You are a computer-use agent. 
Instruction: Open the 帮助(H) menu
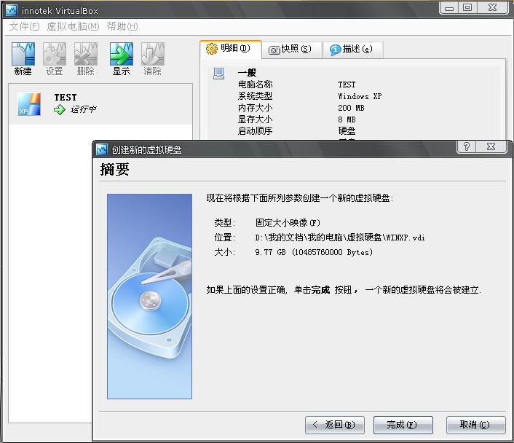click(x=122, y=26)
